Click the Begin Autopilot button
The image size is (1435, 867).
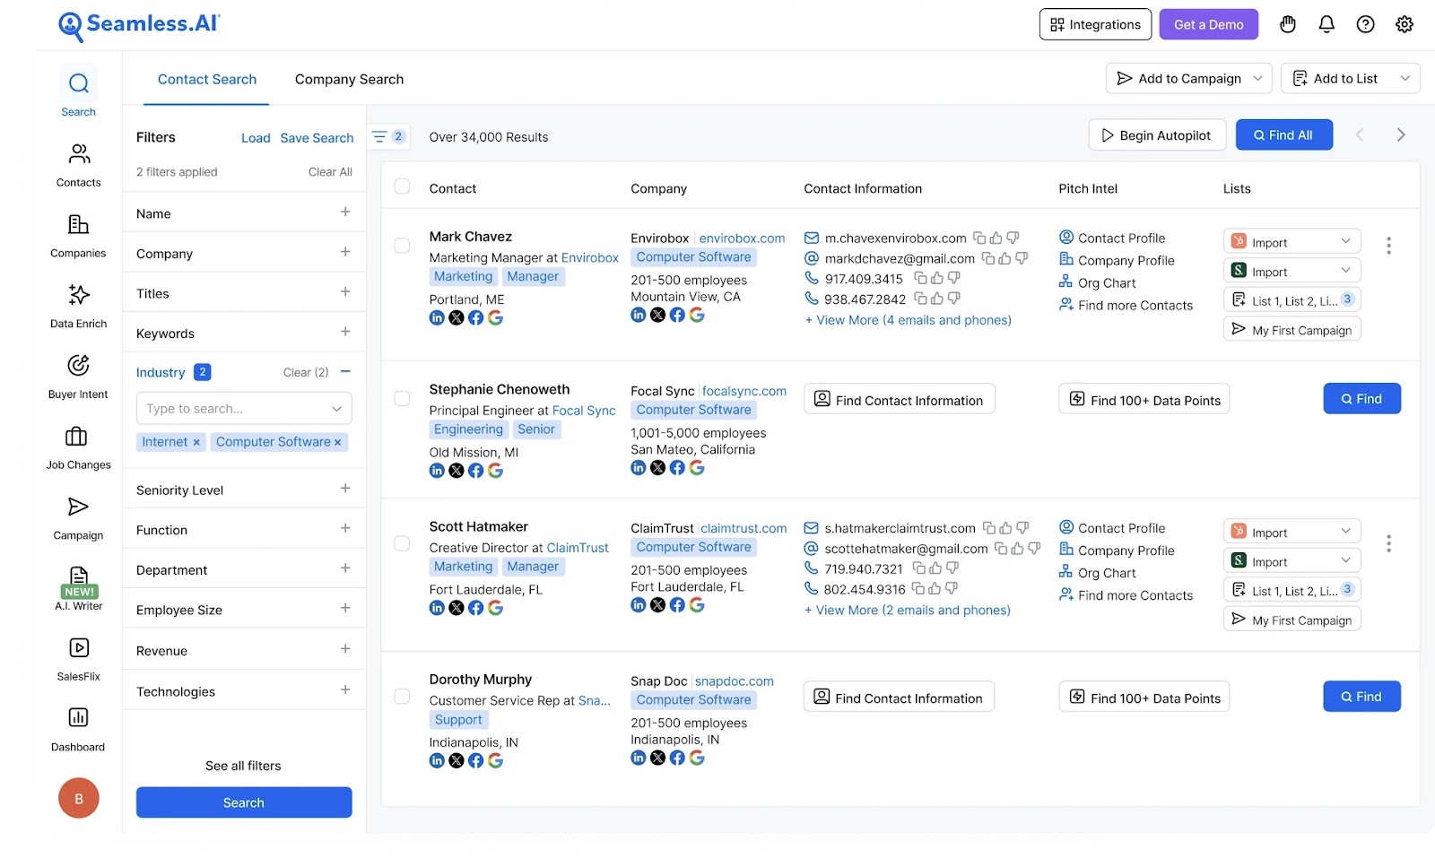1156,134
